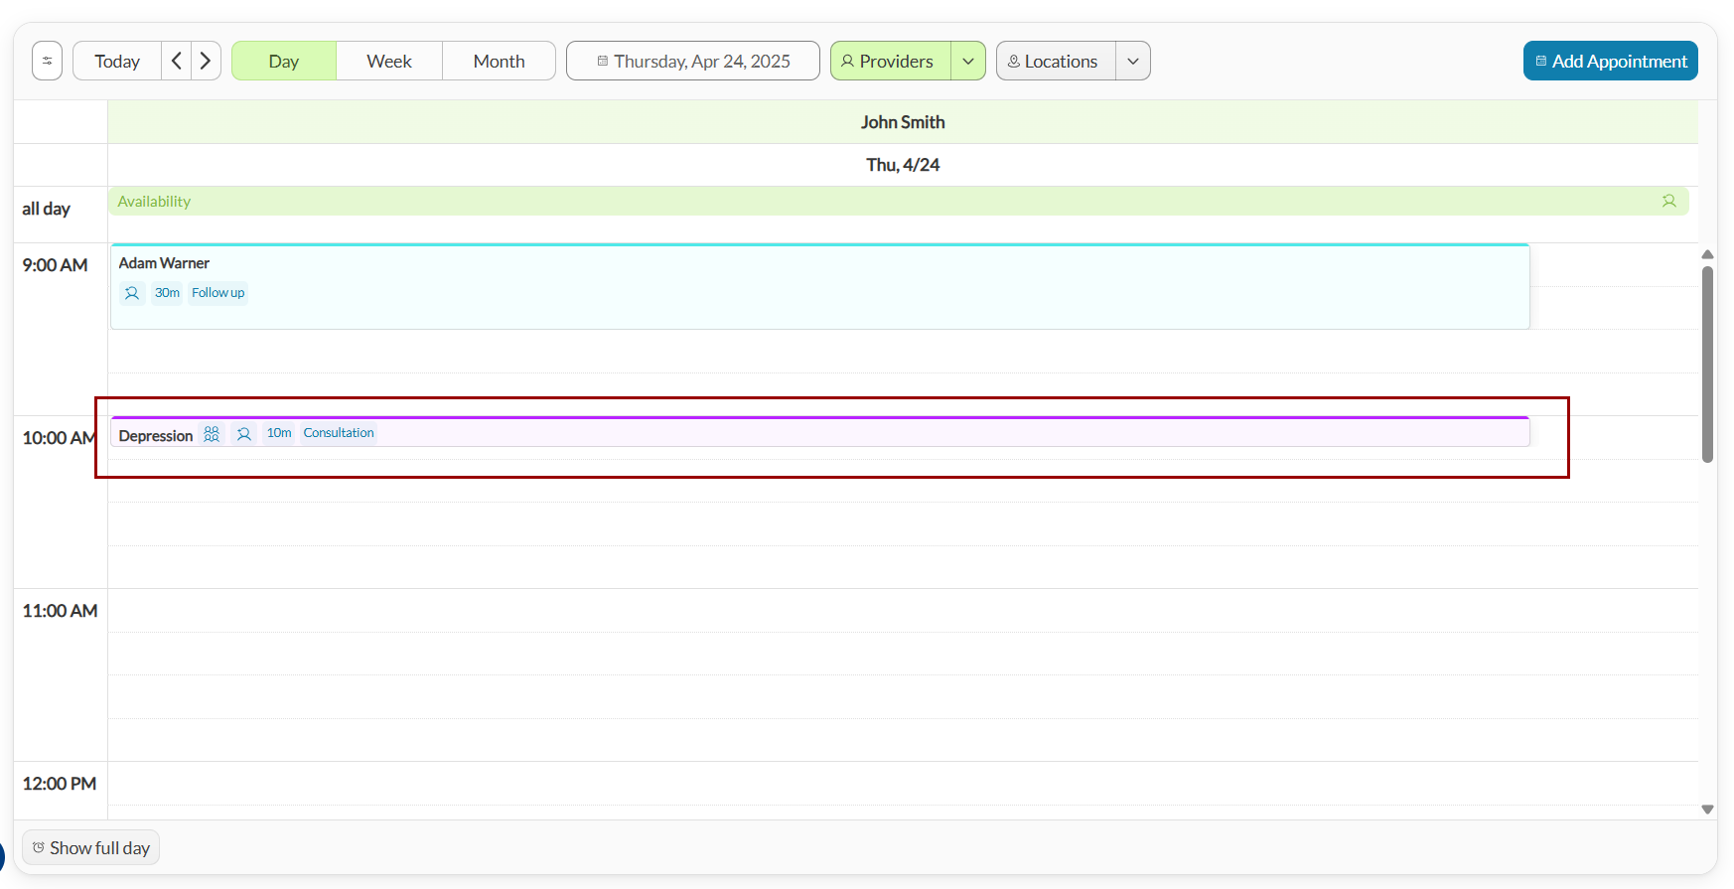Switch to Week view

(389, 61)
